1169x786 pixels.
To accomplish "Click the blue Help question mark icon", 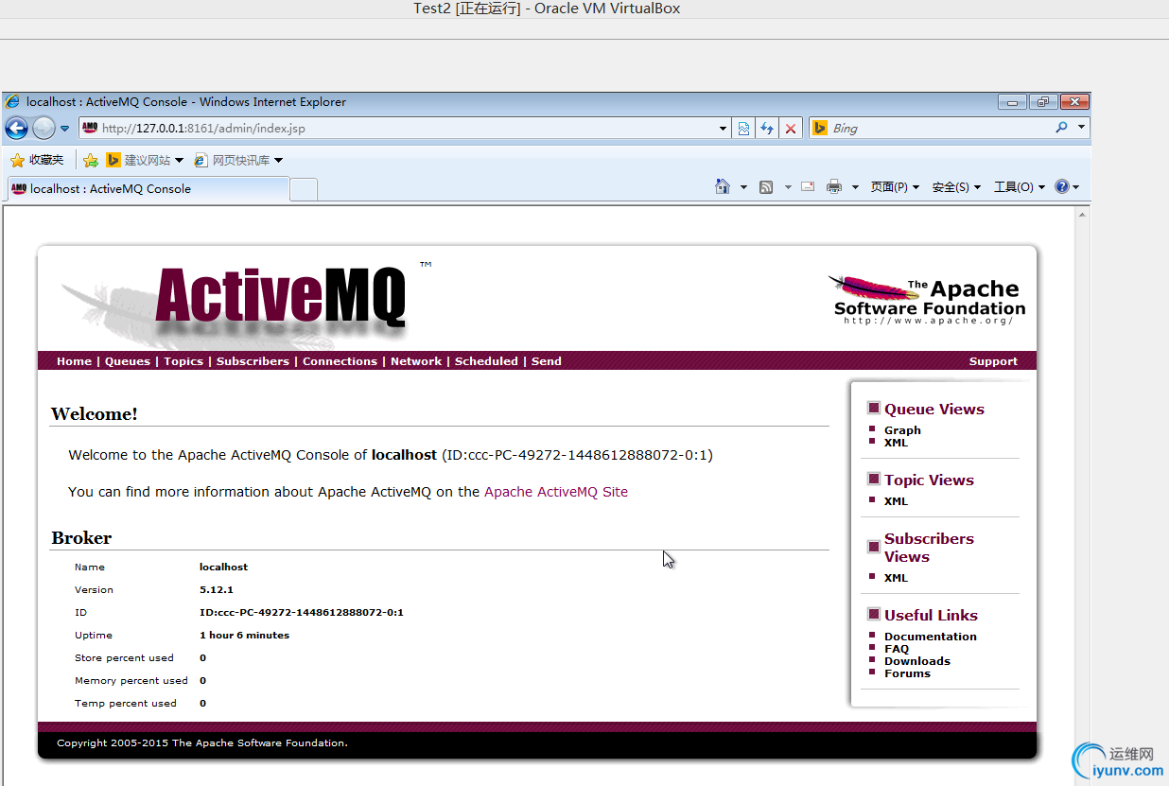I will point(1062,186).
